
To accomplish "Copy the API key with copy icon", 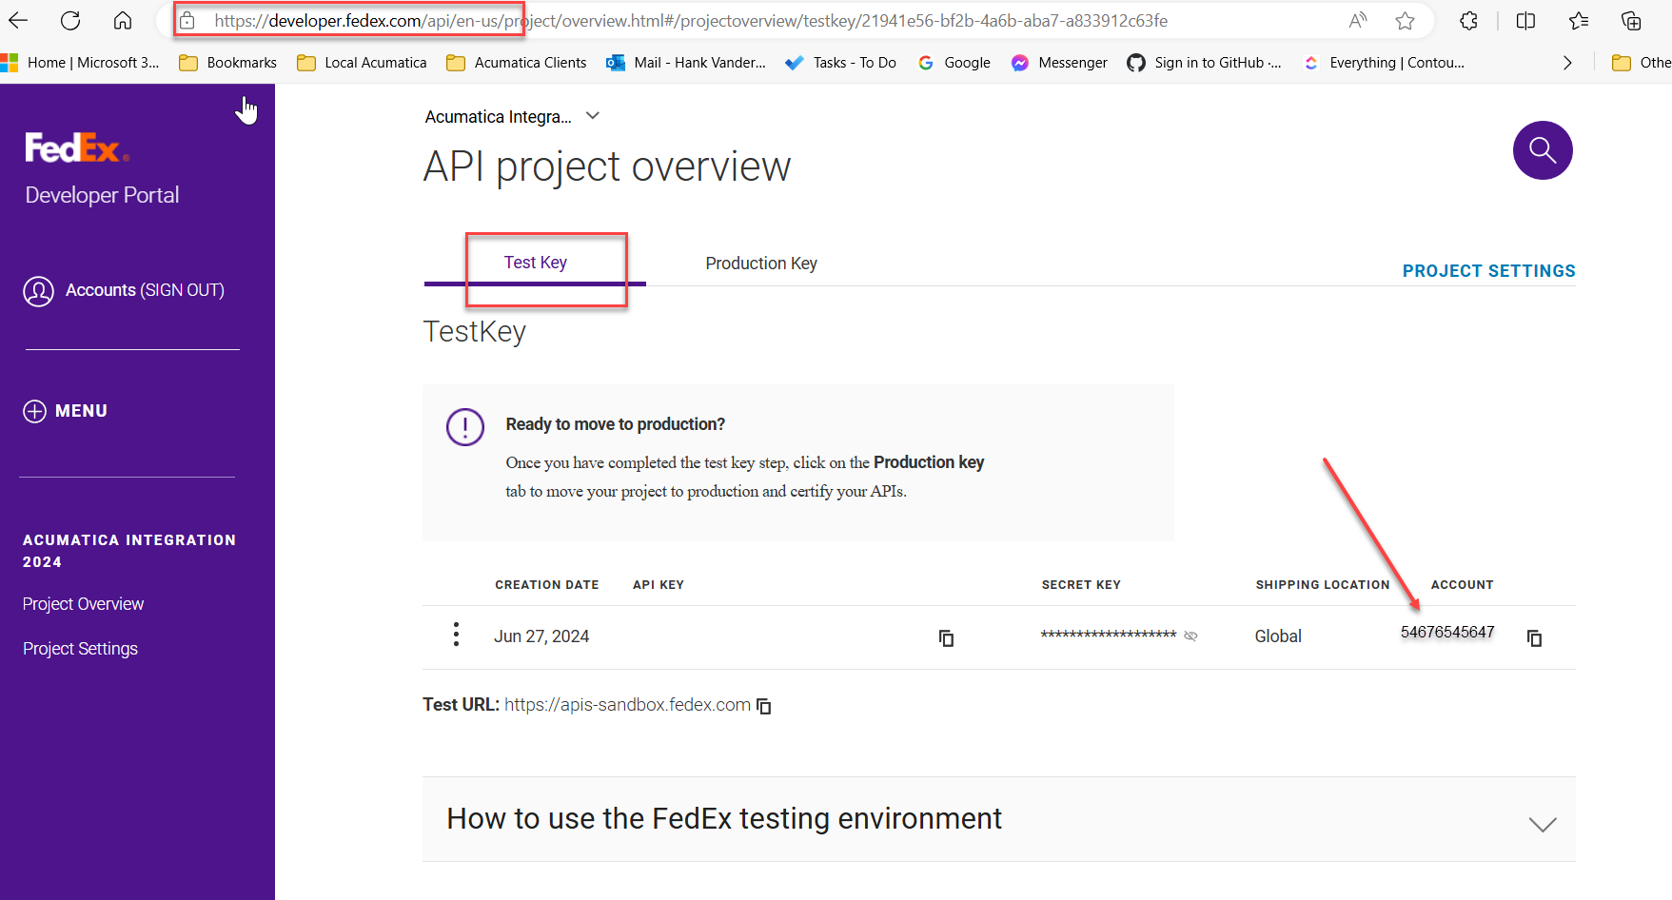I will point(946,637).
